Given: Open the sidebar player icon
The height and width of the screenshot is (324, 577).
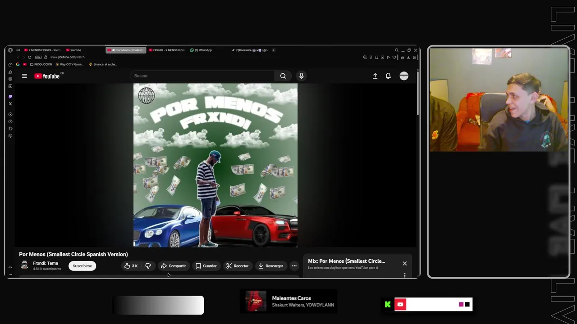Looking at the screenshot, I should [x=10, y=114].
